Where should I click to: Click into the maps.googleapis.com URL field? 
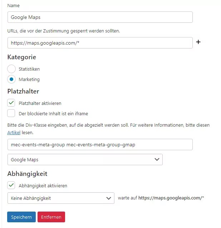coord(100,43)
